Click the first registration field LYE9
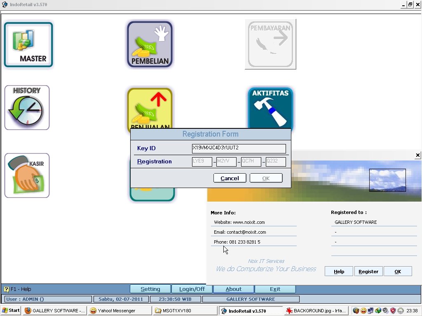422x316 pixels. click(202, 162)
